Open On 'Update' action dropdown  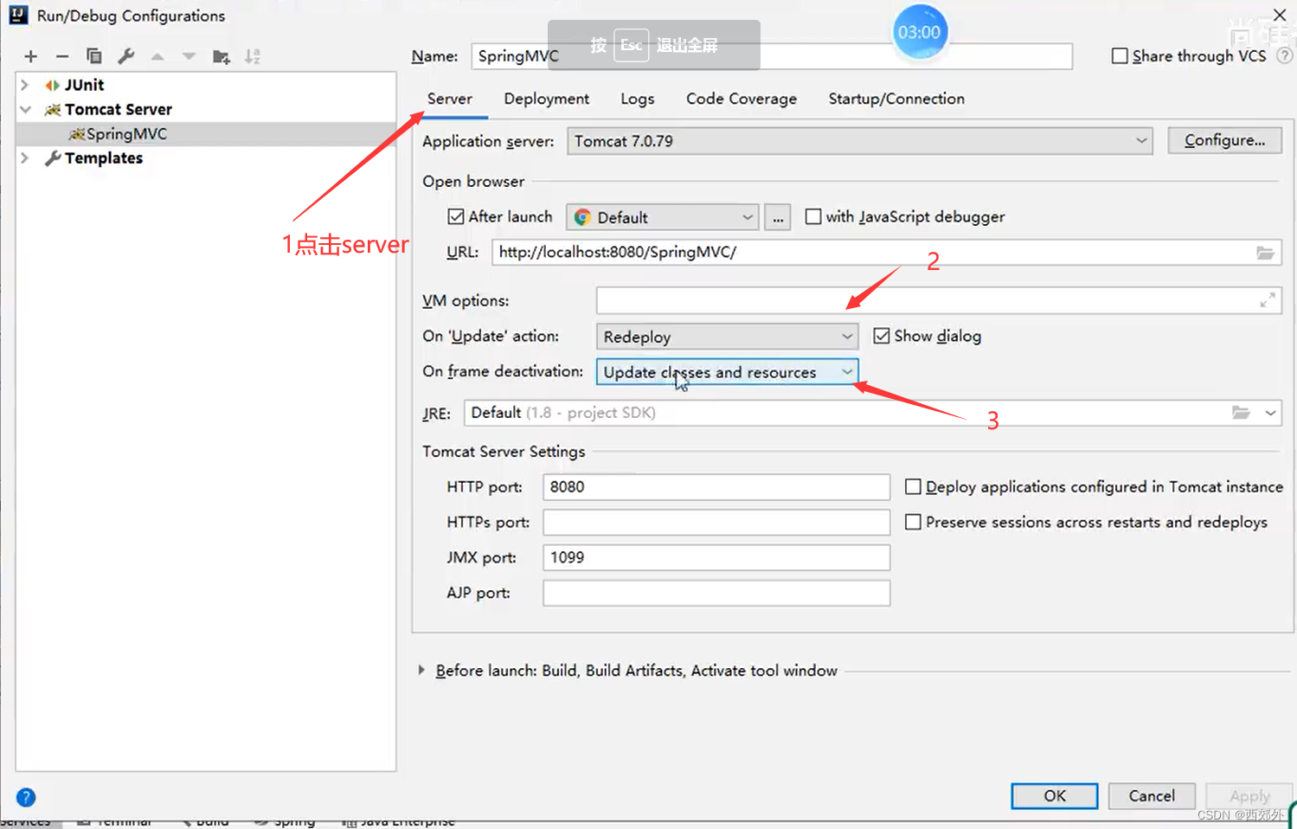[727, 337]
